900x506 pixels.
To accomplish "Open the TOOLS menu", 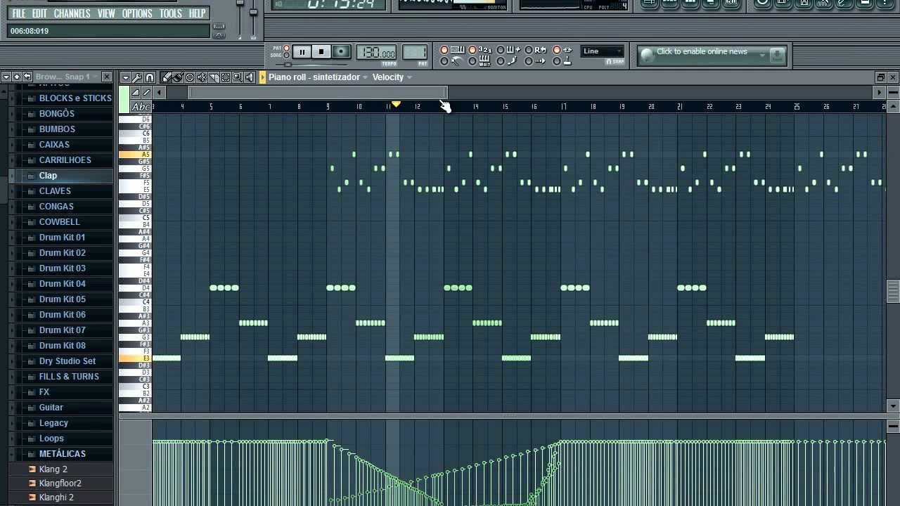I will click(x=170, y=13).
